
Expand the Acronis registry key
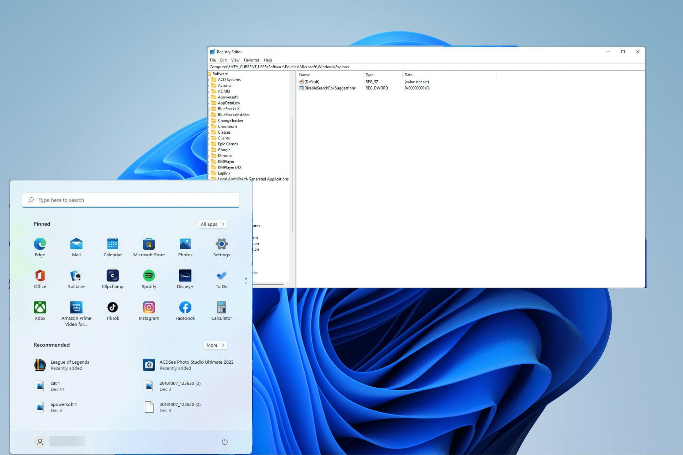(x=209, y=86)
